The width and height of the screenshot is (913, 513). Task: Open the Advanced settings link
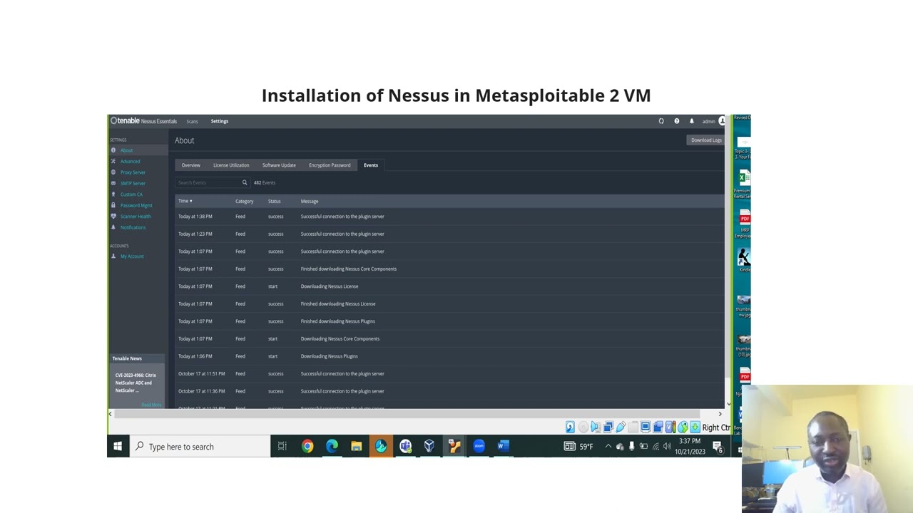click(x=131, y=162)
